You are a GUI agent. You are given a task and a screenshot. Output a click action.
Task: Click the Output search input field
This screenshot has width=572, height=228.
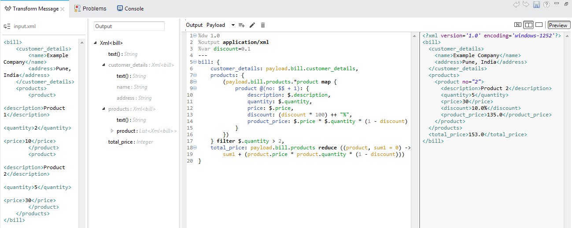129,26
